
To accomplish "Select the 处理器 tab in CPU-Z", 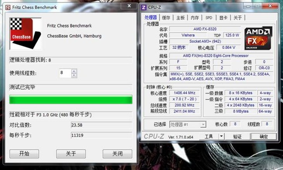I will point(150,17).
